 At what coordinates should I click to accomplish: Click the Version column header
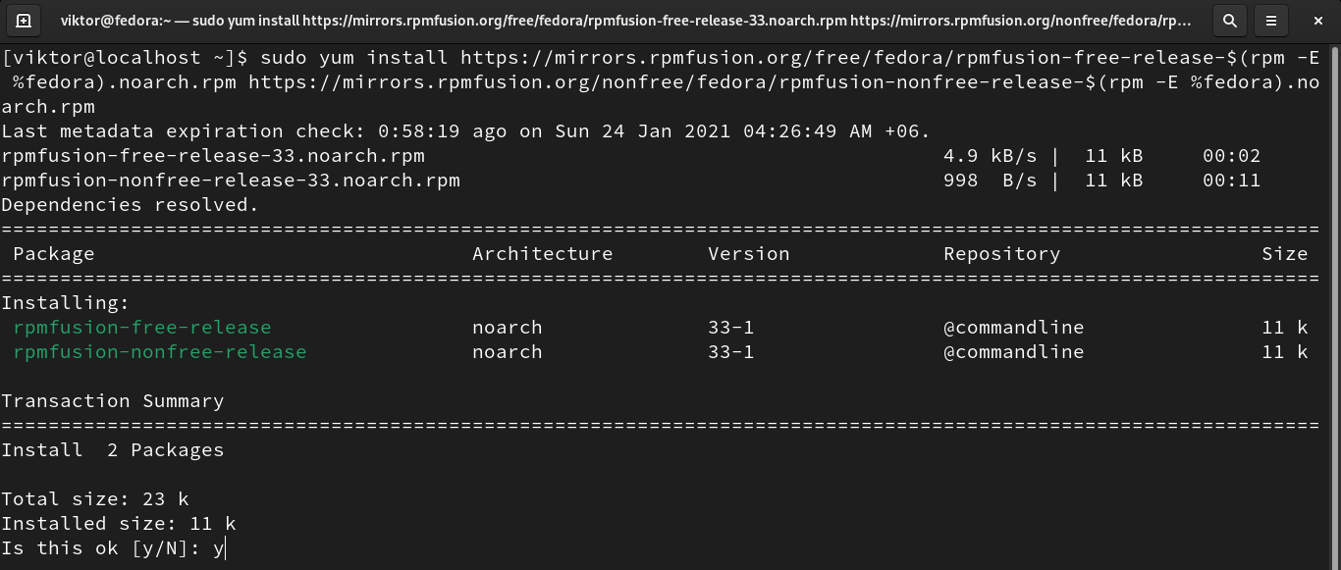point(748,254)
